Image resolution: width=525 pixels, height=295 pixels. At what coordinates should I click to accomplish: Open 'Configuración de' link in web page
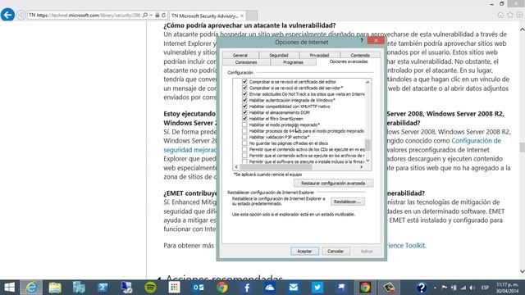tap(476, 141)
